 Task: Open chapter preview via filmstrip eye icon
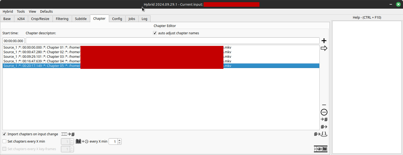pyautogui.click(x=321, y=149)
